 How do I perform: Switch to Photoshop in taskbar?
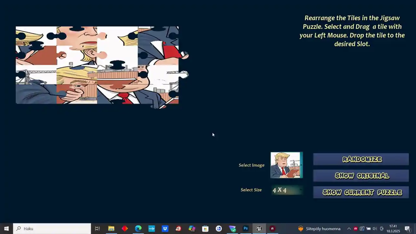click(246, 228)
